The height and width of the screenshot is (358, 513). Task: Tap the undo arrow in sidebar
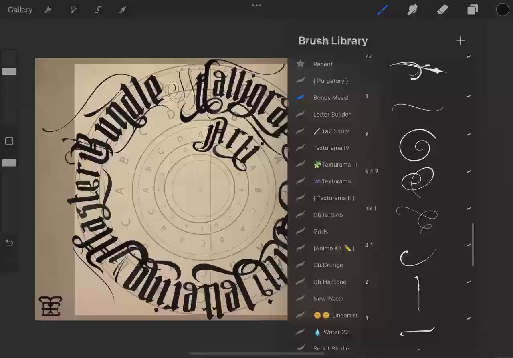click(x=9, y=243)
